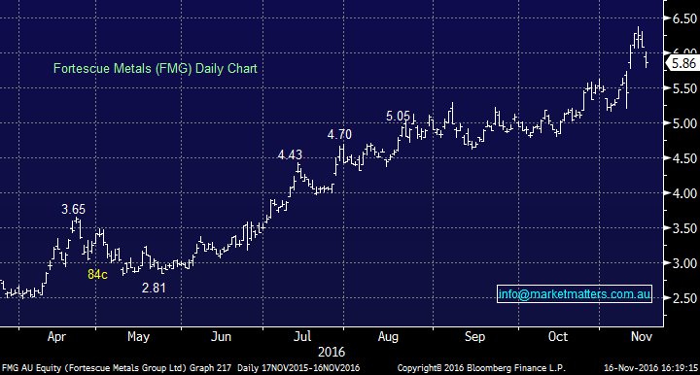Viewport: 700px width, 375px height.
Task: Click the timestamp 16-Nov-2016 16:19:15
Action: pos(650,368)
